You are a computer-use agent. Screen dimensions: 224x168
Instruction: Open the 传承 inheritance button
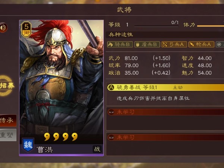(x=8, y=120)
